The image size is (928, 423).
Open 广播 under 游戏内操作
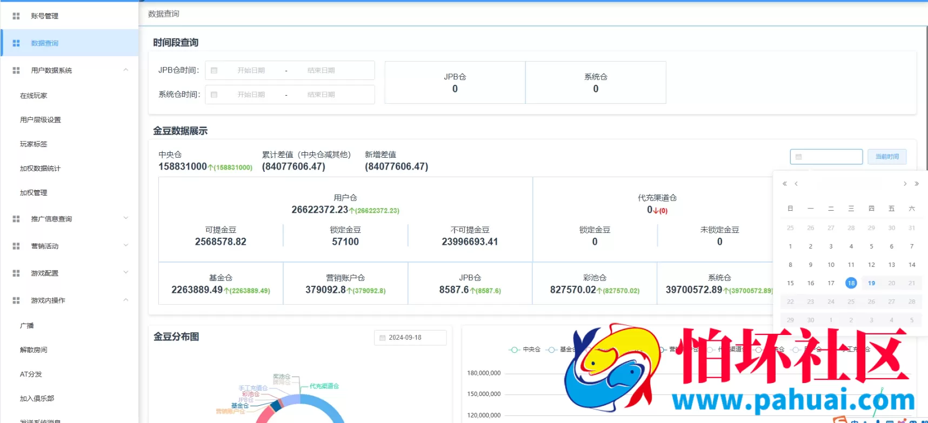click(x=27, y=326)
